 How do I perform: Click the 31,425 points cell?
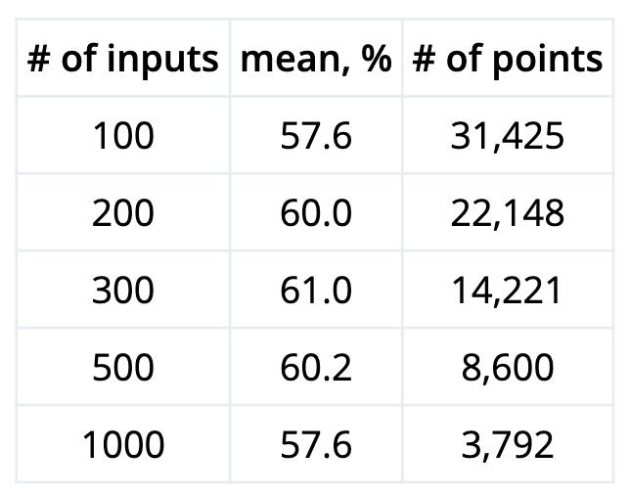coord(507,136)
